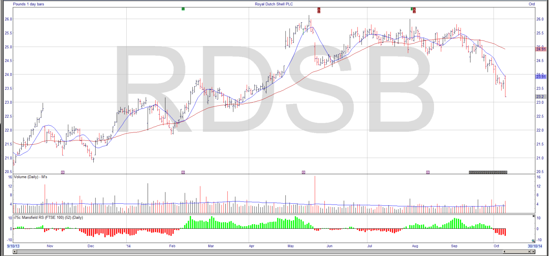The width and height of the screenshot is (549, 256).
Task: Click the 'Ord' label at top right
Action: pyautogui.click(x=532, y=4)
